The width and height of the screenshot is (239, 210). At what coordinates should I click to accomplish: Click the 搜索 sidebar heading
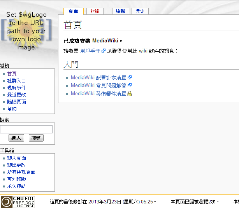(4, 119)
